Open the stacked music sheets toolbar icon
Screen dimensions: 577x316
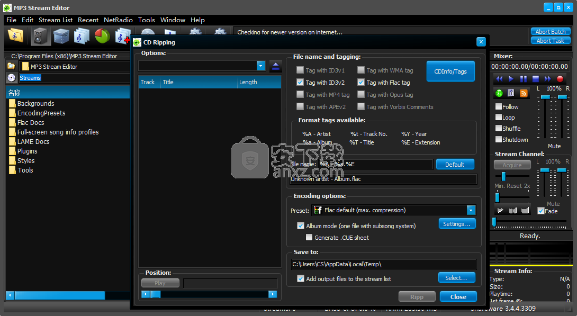(x=82, y=36)
